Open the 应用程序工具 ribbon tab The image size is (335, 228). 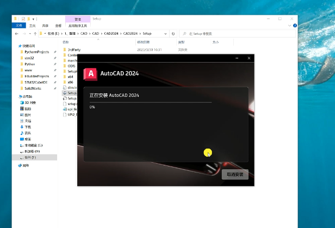click(78, 26)
